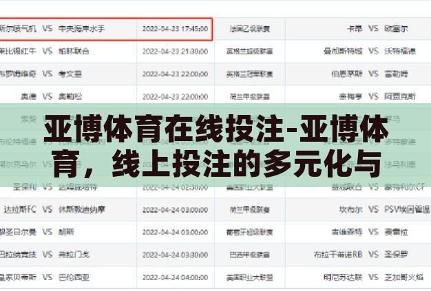Click the team name 朗斯

point(66,232)
